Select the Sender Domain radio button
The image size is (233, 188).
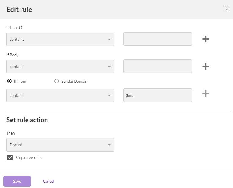pyautogui.click(x=57, y=81)
